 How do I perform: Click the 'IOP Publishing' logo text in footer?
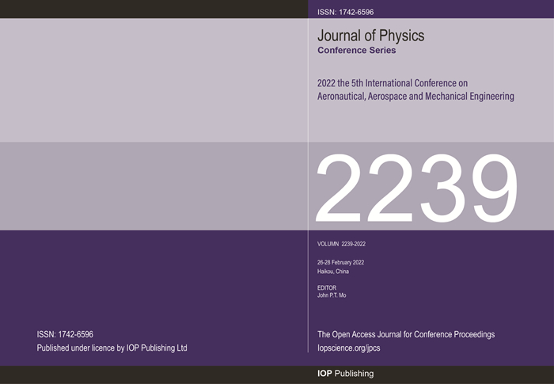(x=345, y=374)
